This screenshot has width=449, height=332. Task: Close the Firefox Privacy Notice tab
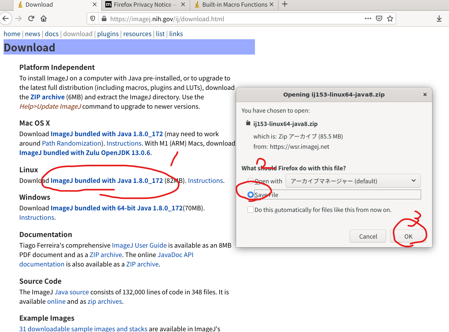pyautogui.click(x=183, y=5)
